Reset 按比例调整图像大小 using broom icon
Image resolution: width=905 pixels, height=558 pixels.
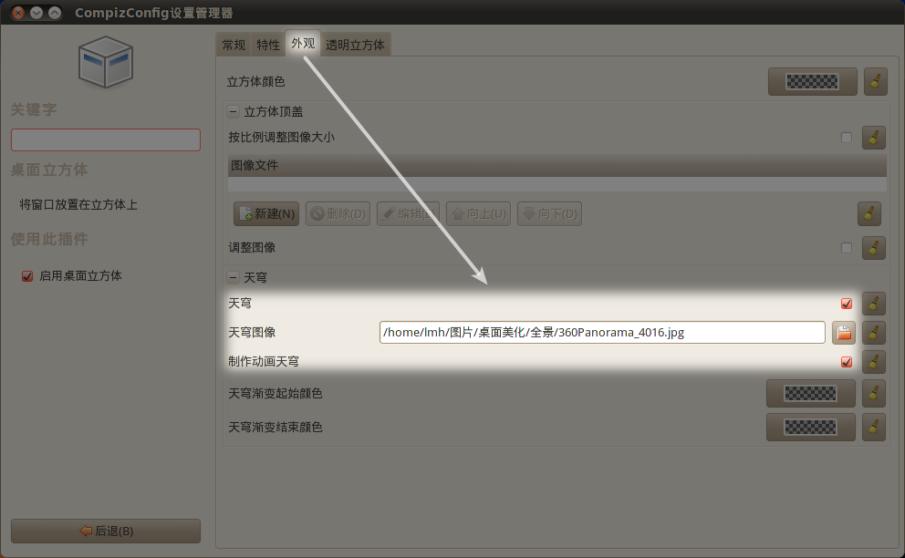(873, 138)
